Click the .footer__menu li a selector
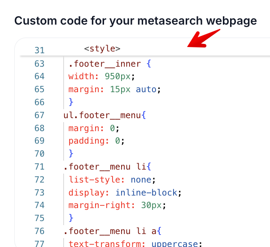The height and width of the screenshot is (247, 270). pos(110,231)
